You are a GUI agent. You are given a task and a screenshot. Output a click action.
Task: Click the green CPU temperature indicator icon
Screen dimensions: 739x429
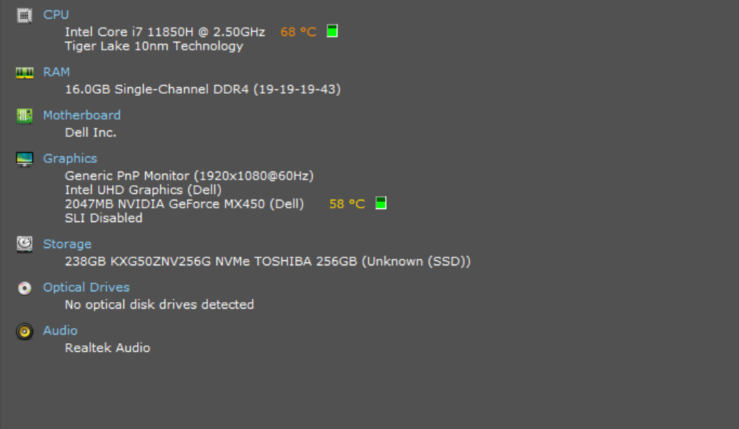[x=332, y=31]
